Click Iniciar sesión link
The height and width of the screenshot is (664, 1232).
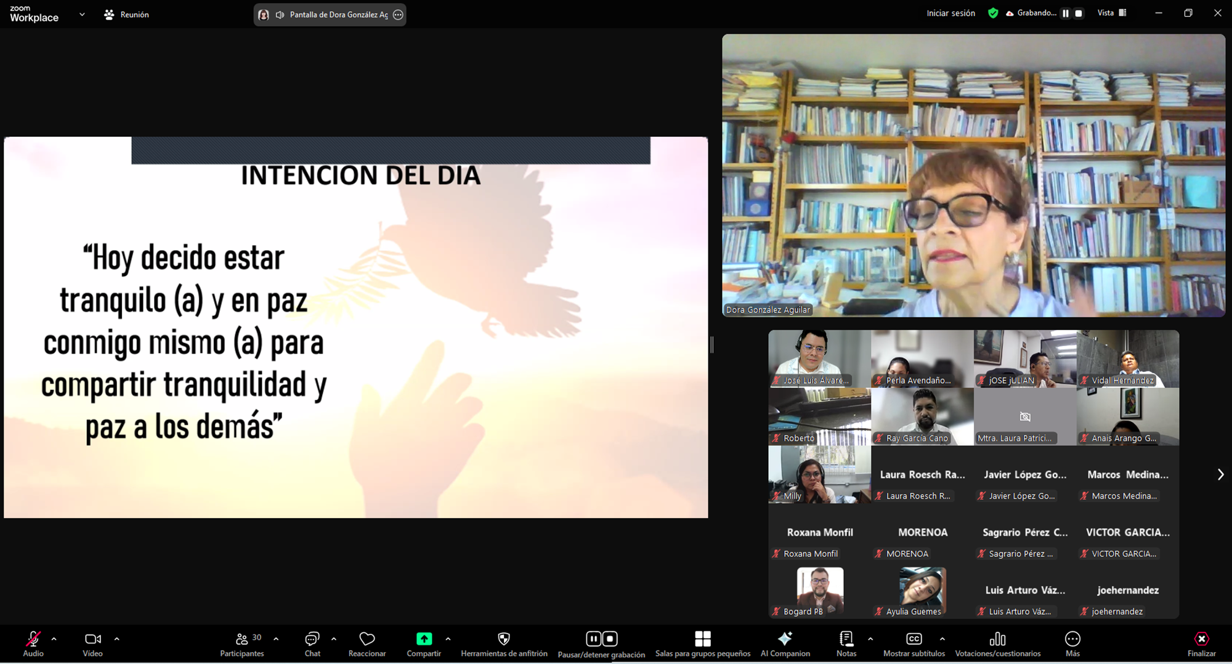[x=950, y=13]
